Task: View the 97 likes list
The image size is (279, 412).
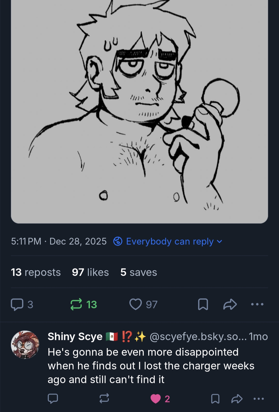Action: 90,272
